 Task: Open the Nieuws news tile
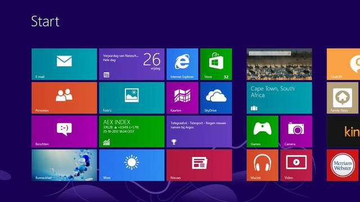(x=199, y=165)
